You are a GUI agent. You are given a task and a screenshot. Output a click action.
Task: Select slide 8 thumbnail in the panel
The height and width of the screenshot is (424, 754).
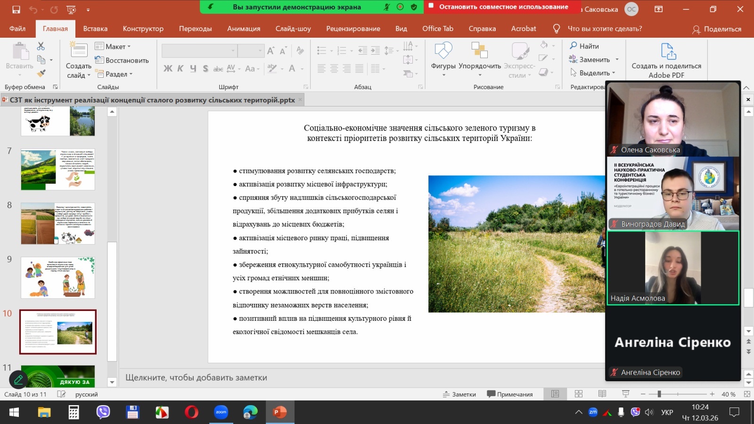coord(58,223)
